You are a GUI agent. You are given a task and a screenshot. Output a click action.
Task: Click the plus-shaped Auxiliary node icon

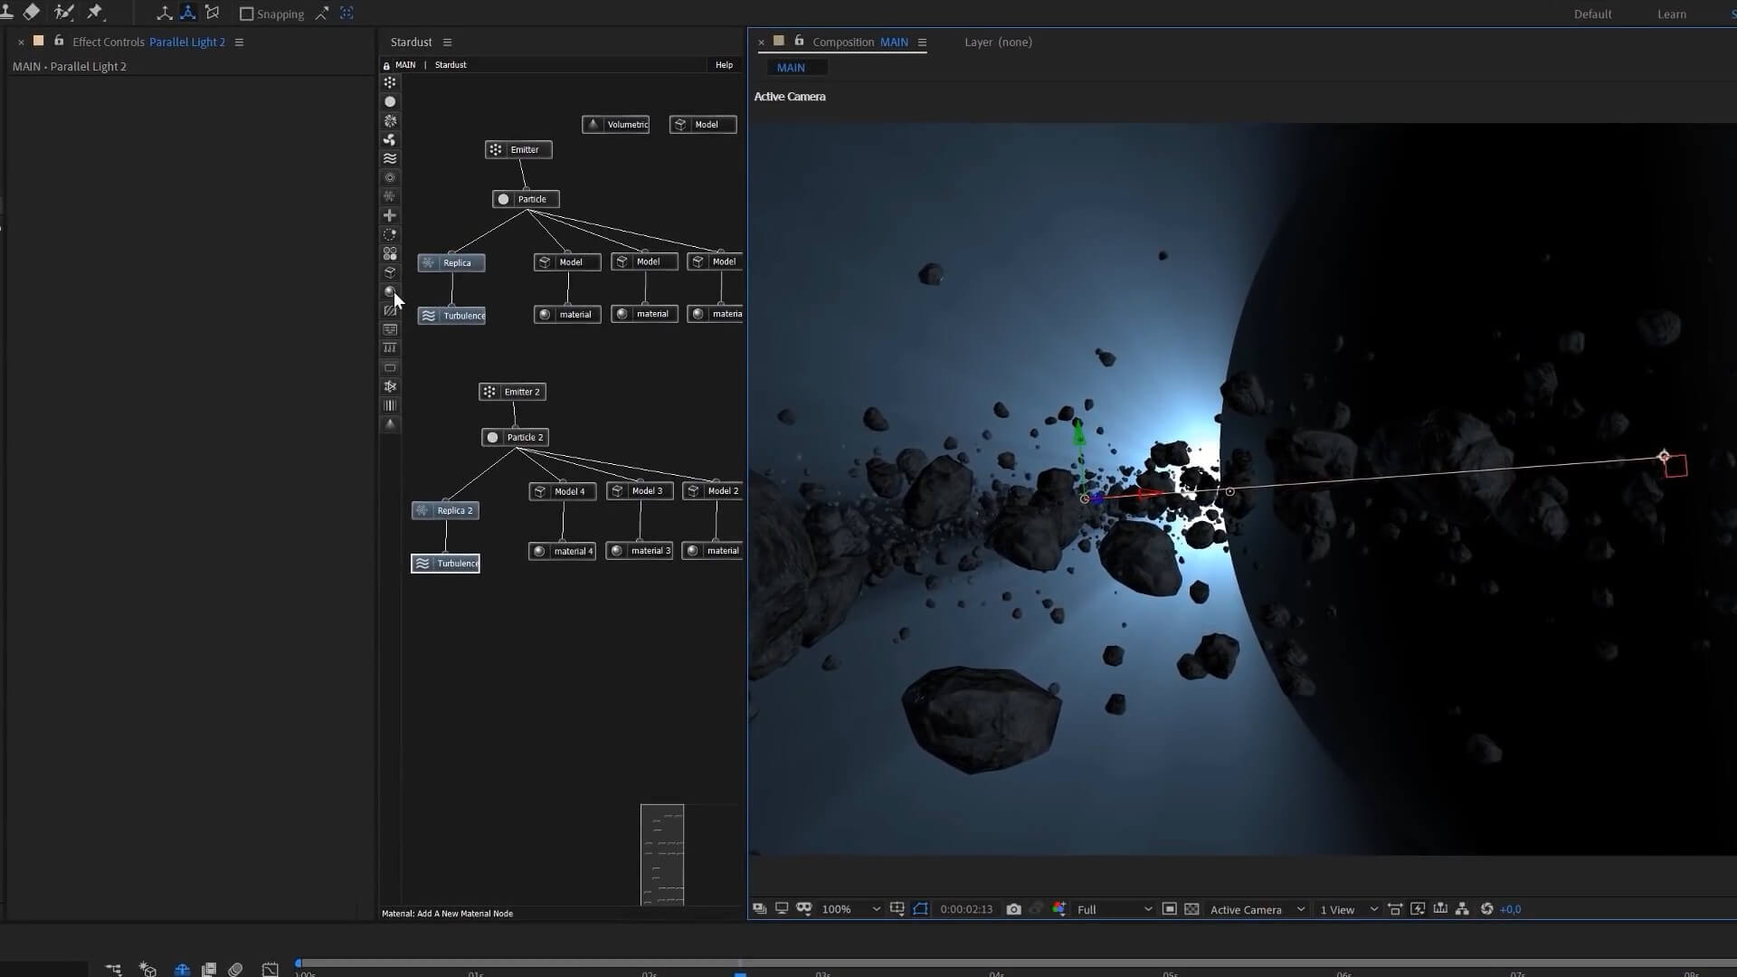point(390,215)
